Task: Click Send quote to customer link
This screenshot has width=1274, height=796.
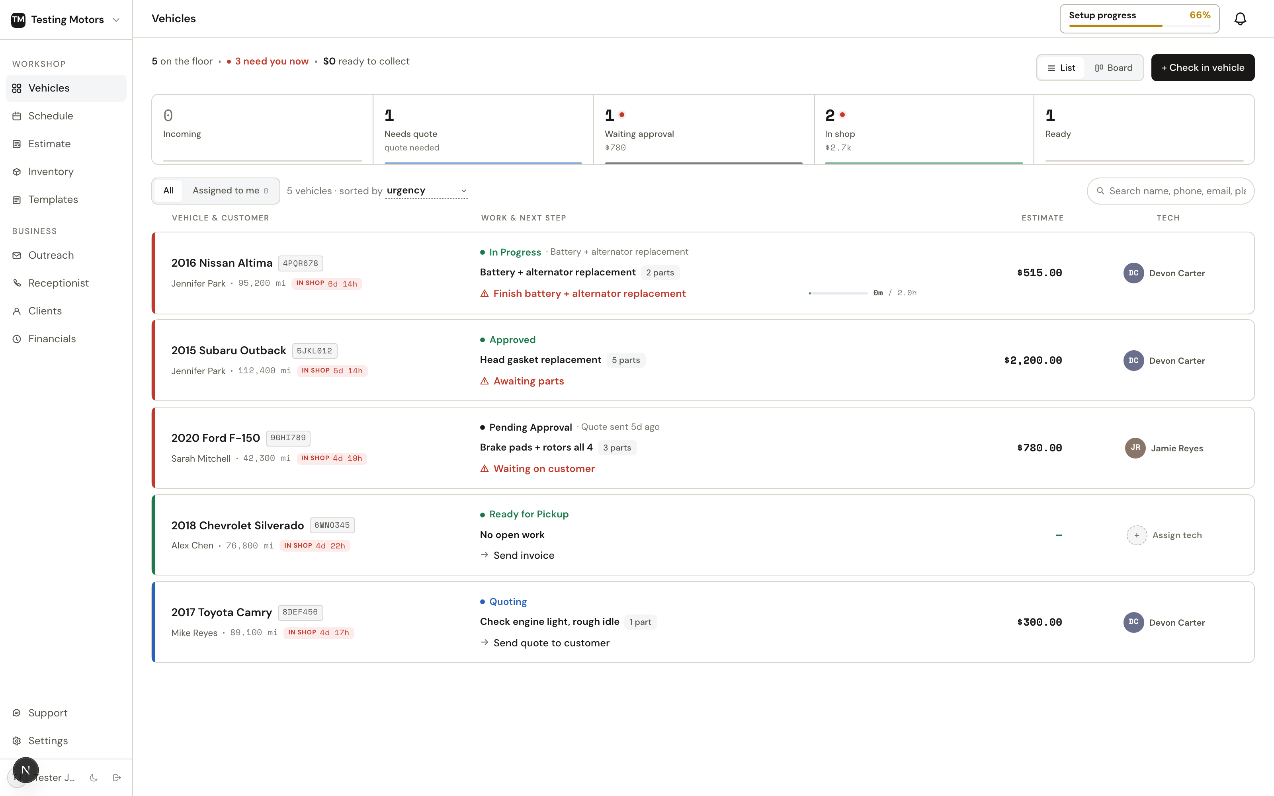Action: pyautogui.click(x=545, y=643)
